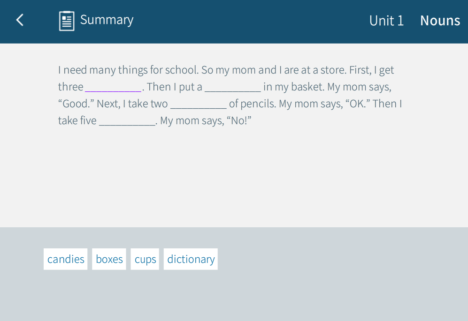Click the blank after "three"
Image resolution: width=468 pixels, height=321 pixels.
113,87
